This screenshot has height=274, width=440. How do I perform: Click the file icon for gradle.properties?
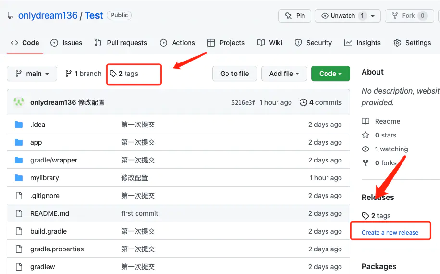19,249
